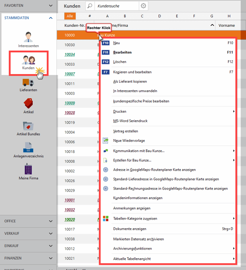Image resolution: width=246 pixels, height=270 pixels.
Task: Select Tabellen-Kategorie zuweisen menu entry
Action: click(x=135, y=218)
